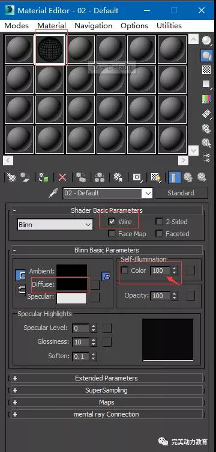Uncheck the Wire checkbox
Viewport: 216px width, 452px height.
(x=112, y=222)
